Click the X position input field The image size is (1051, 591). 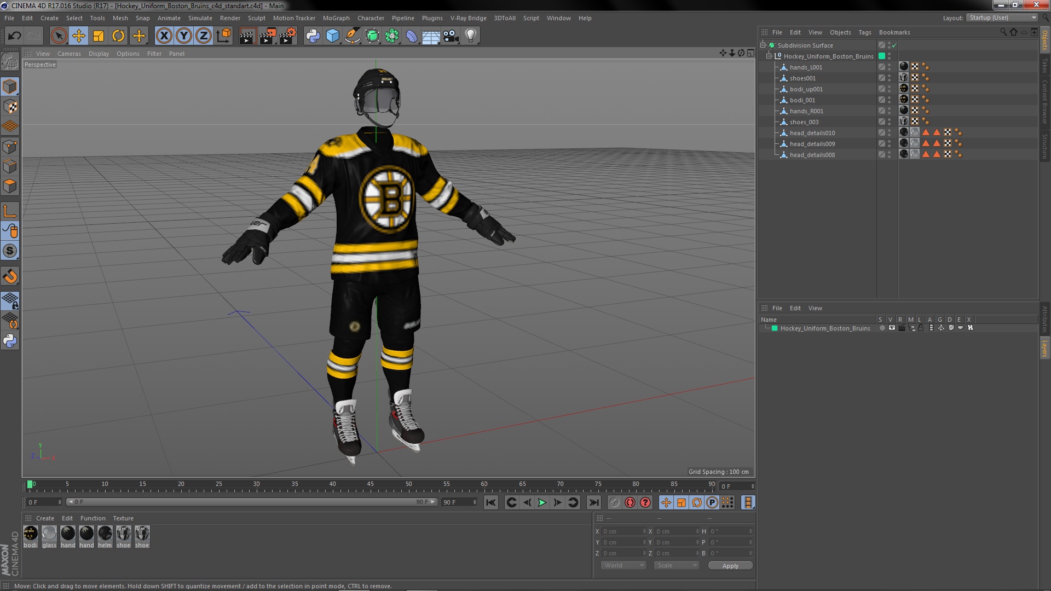[x=624, y=531]
